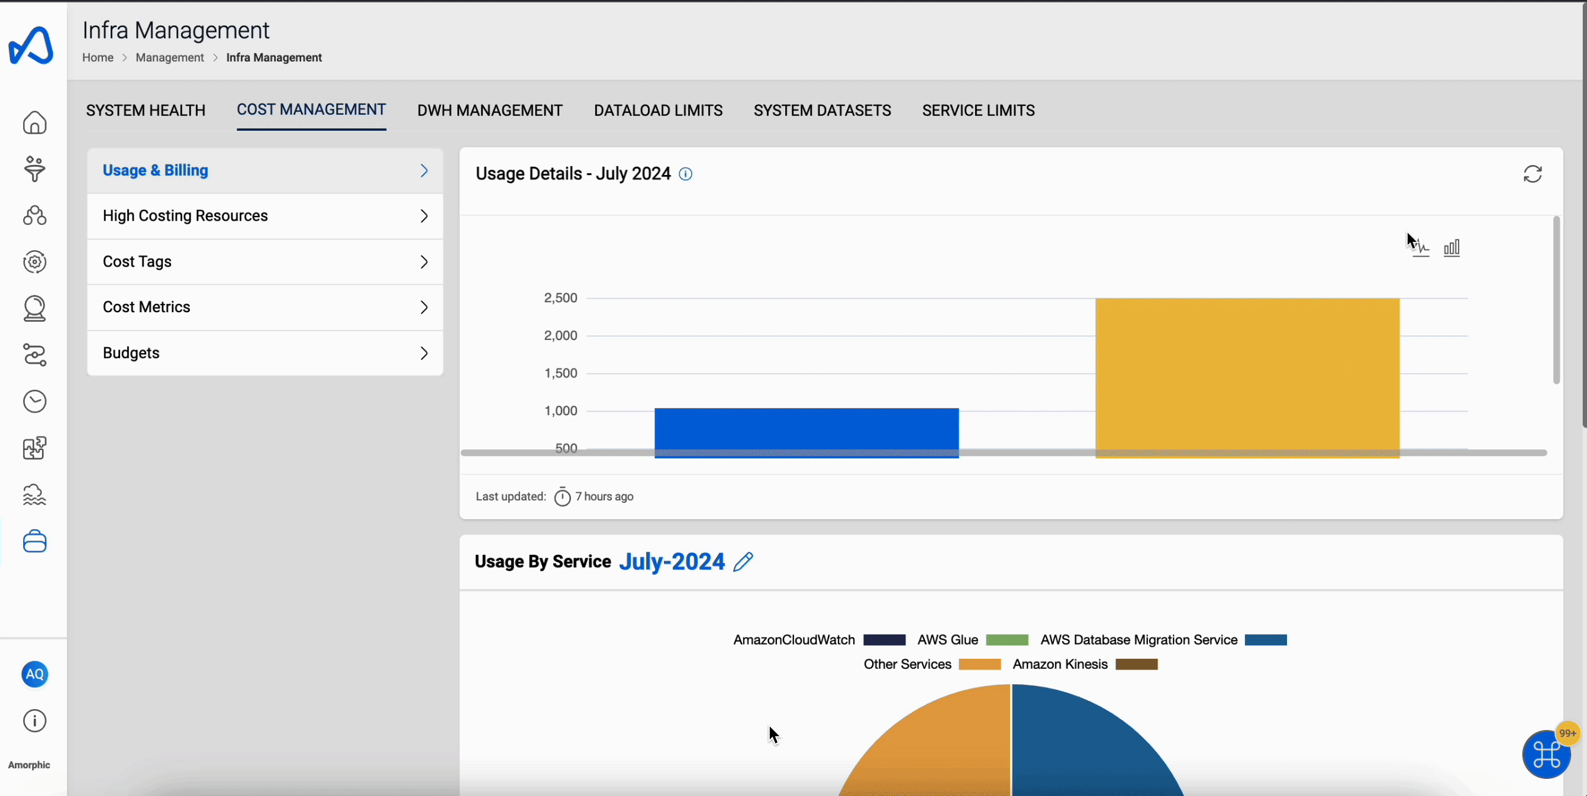Click the timer icon by Last updated
Screen dimensions: 1587x796
pyautogui.click(x=563, y=496)
